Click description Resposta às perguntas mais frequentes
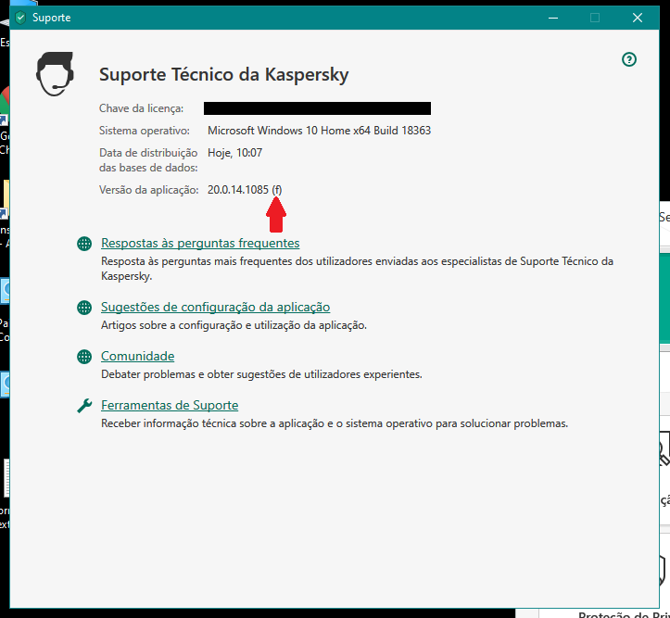Screen dimensions: 670x618 (357, 269)
